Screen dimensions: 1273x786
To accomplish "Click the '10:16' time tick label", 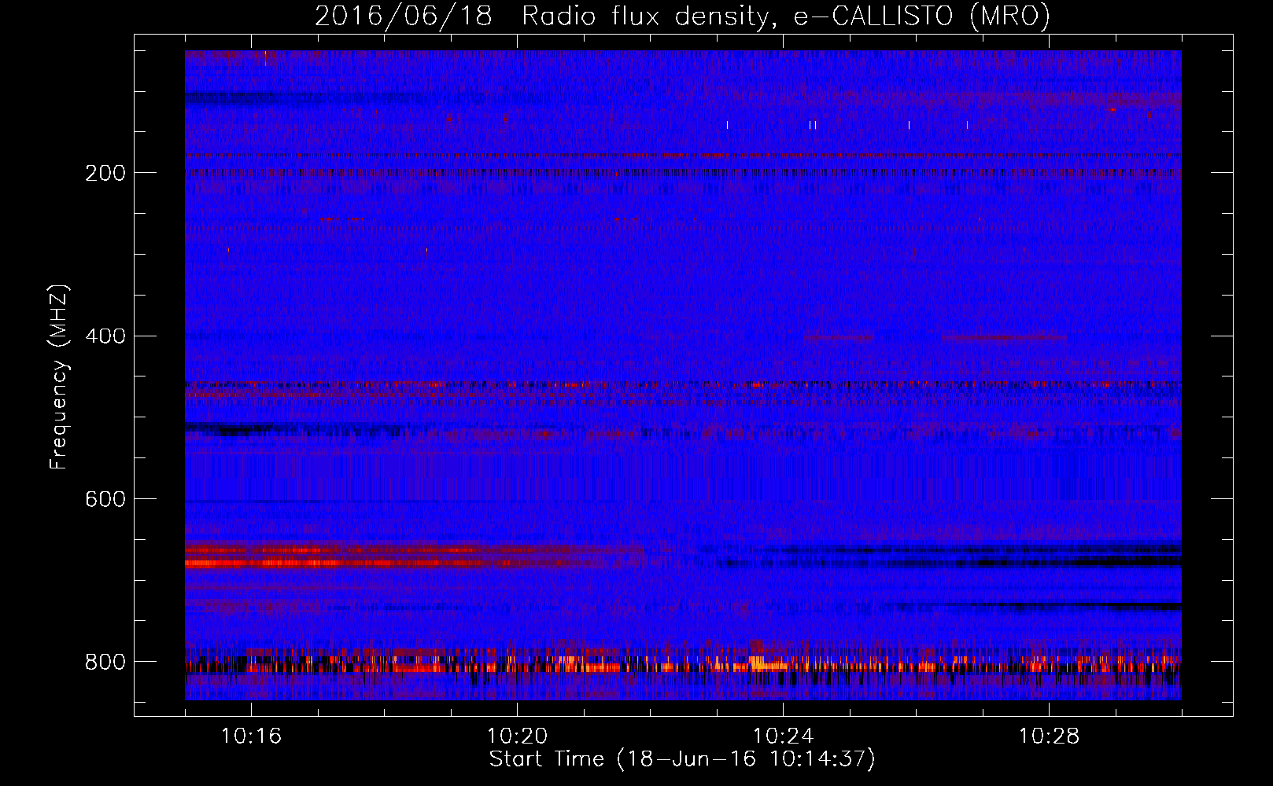I will [x=251, y=736].
